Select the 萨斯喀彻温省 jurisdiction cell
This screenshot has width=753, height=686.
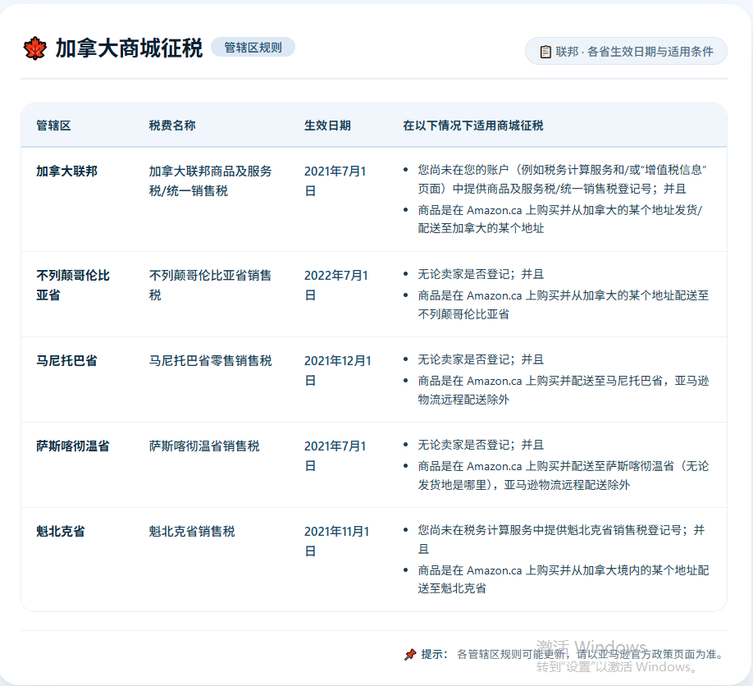73,446
